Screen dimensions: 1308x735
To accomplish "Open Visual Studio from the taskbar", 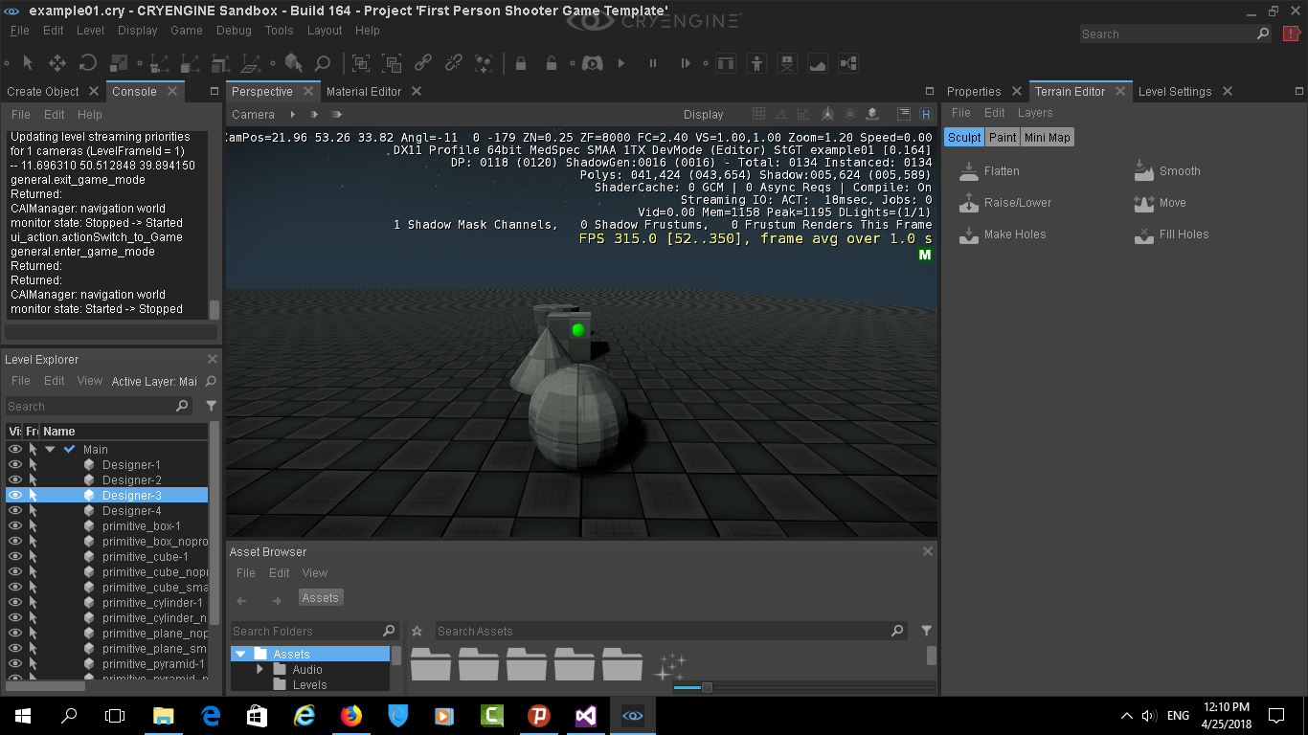I will [586, 715].
